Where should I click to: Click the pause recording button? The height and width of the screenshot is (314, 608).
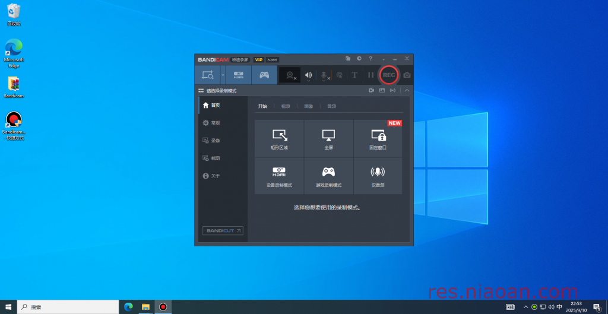pos(370,75)
